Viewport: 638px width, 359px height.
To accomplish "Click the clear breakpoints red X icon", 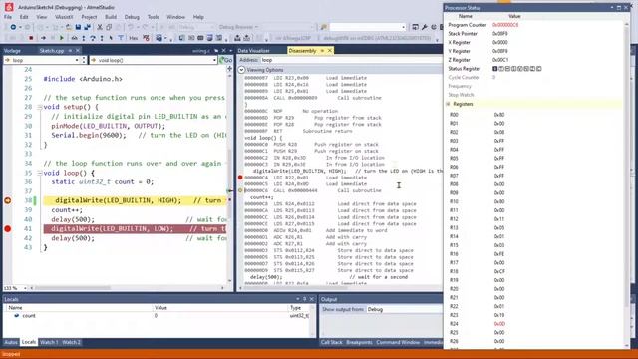I will [x=146, y=38].
